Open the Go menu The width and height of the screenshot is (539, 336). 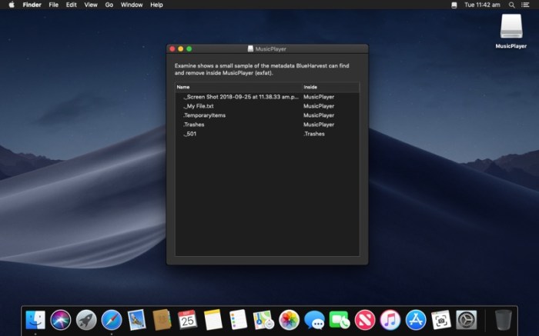(x=109, y=5)
